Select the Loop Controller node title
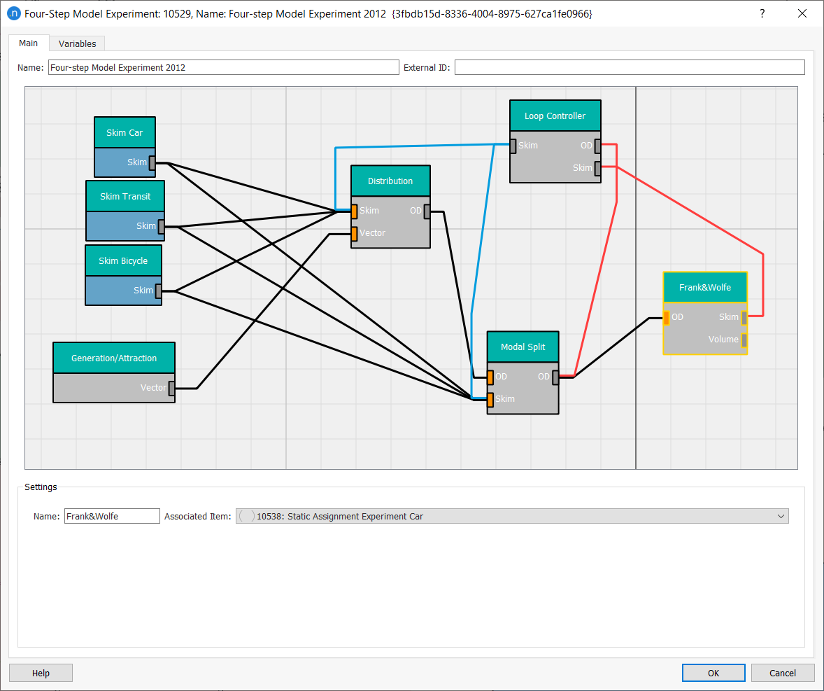 [x=555, y=116]
